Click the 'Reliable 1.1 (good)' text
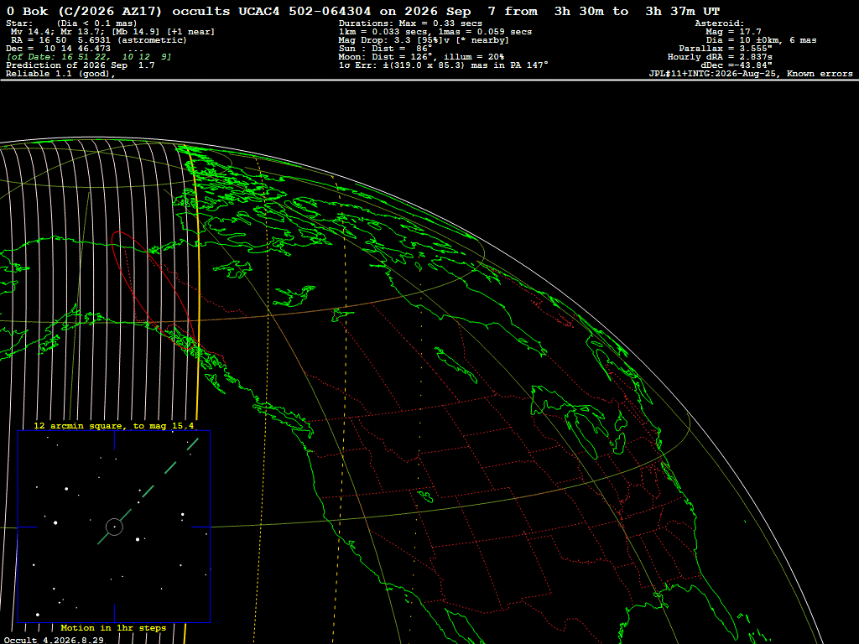 point(60,74)
